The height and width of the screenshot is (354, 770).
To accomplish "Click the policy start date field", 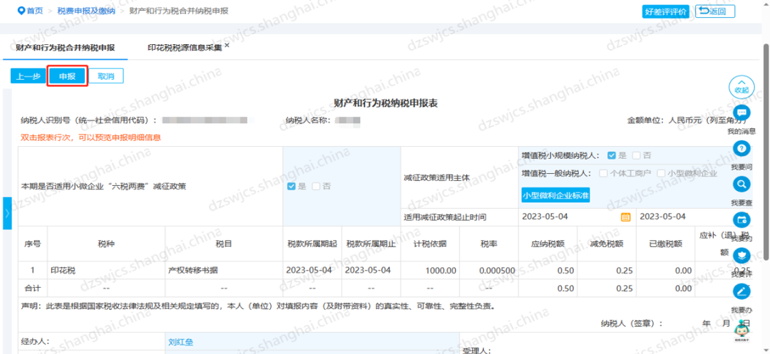I will click(x=567, y=217).
